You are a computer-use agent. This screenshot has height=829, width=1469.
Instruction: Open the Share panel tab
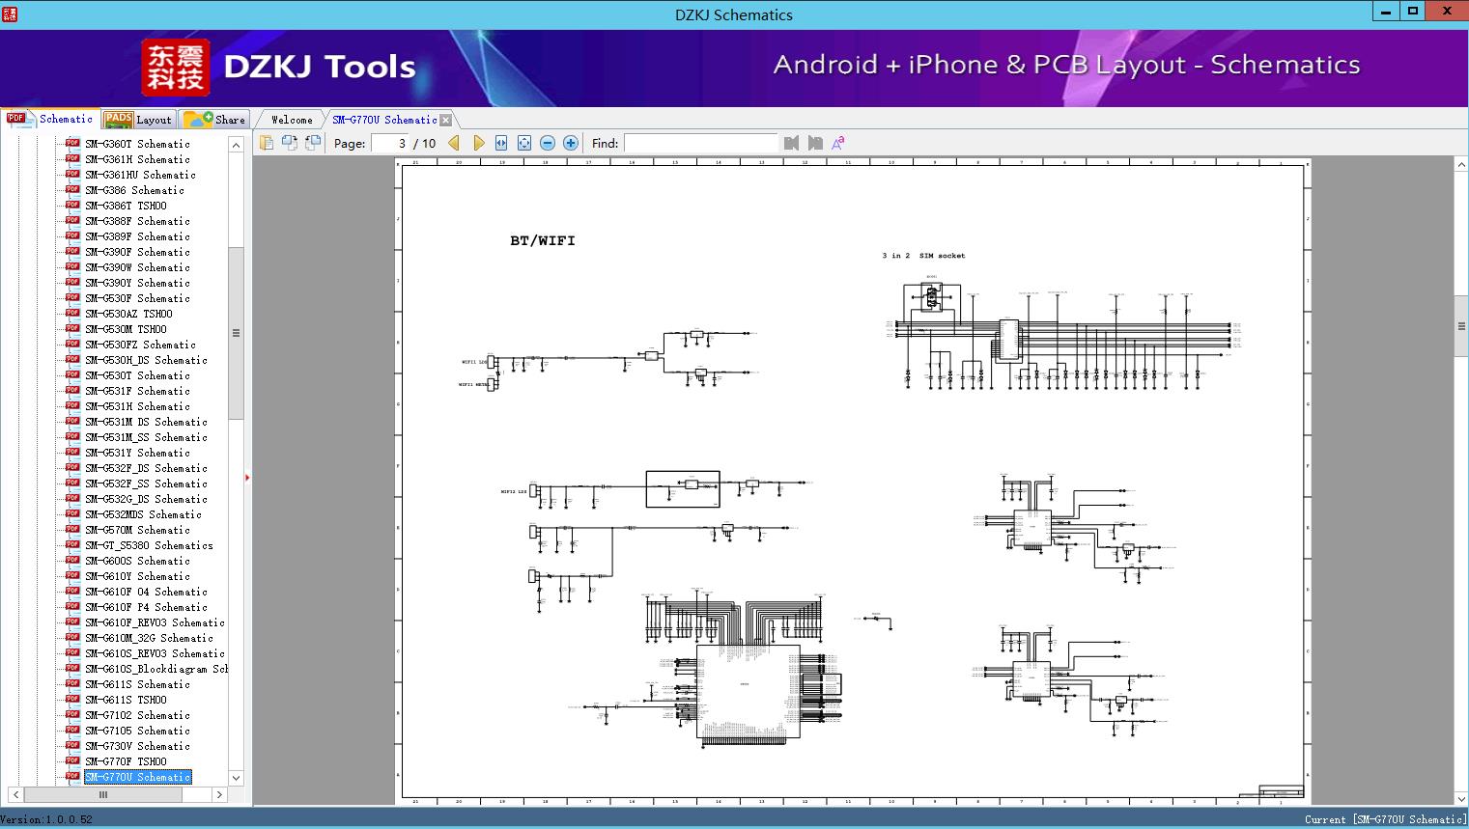(x=215, y=120)
